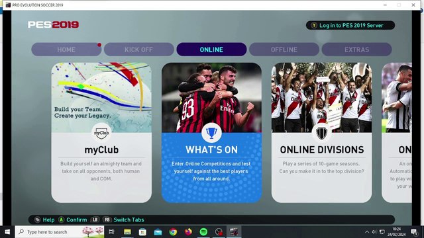Close the PES 2019 window
The width and height of the screenshot is (424, 238).
(413, 5)
